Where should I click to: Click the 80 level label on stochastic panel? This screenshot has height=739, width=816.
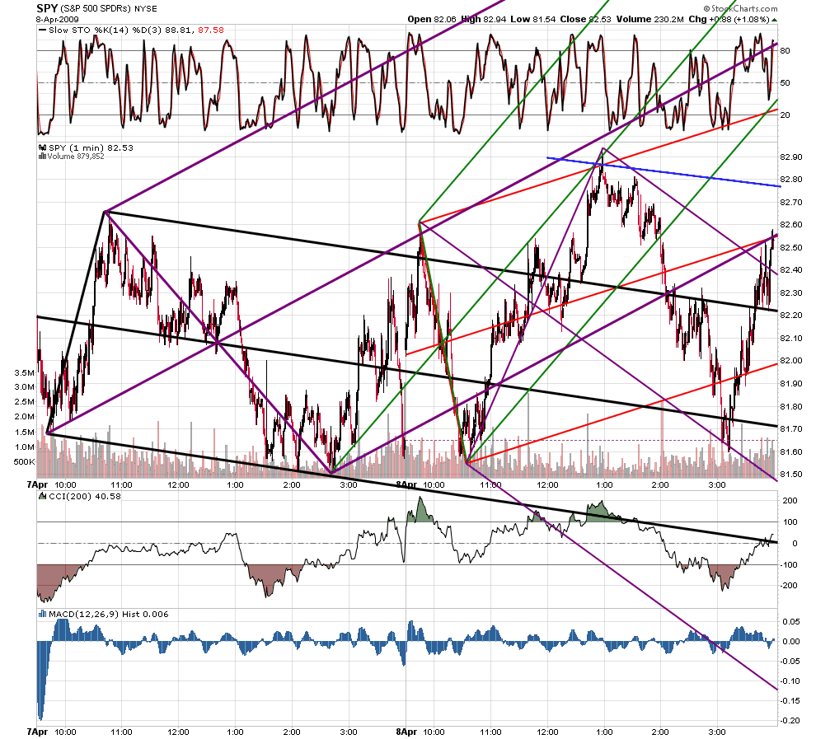[785, 51]
